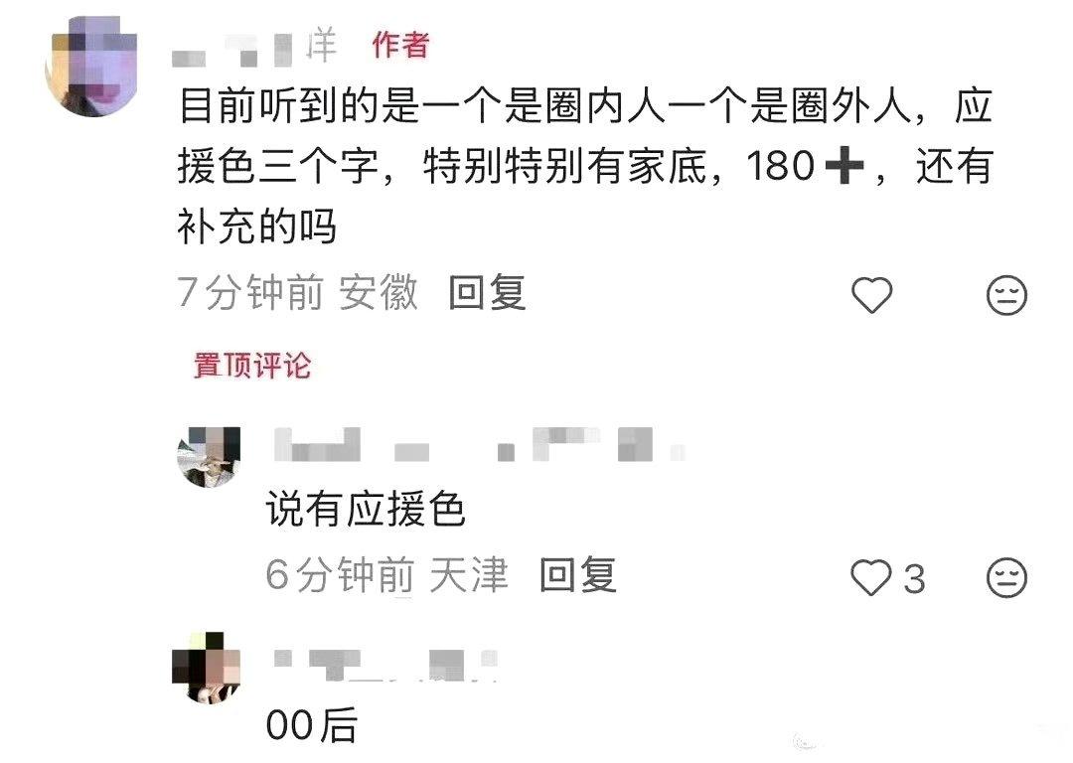Reply to the 说有应援色 comment via 回复

[578, 575]
